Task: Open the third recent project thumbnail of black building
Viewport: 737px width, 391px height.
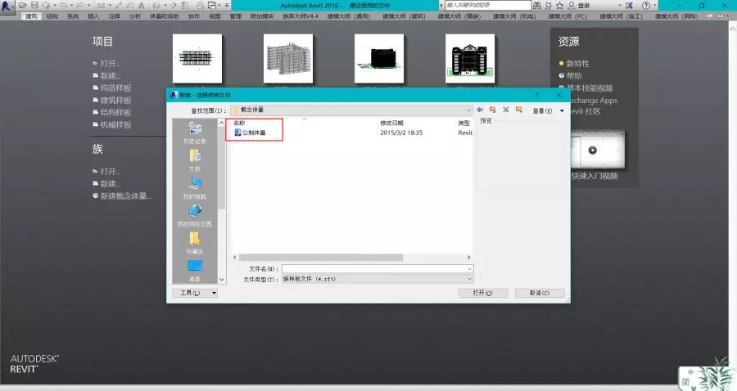Action: point(379,58)
